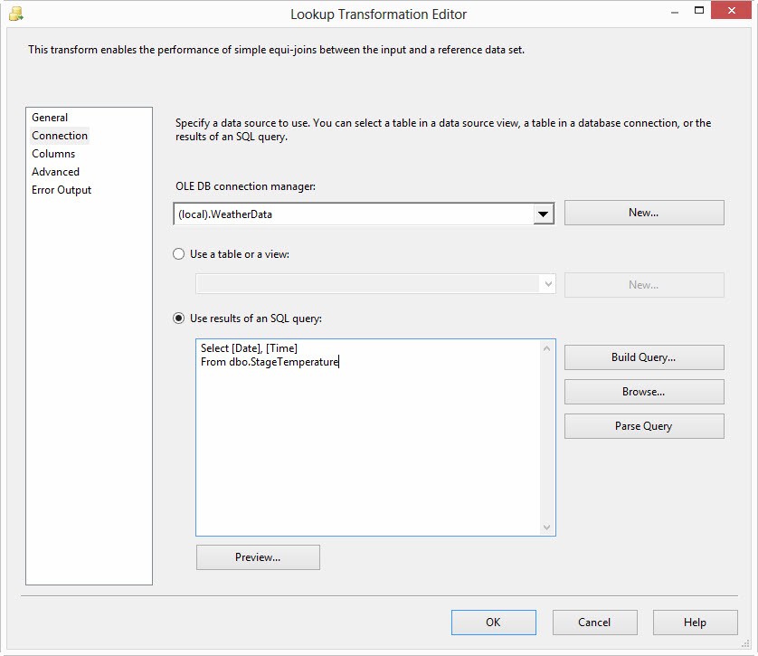Click the Help button
The image size is (758, 656).
click(695, 623)
